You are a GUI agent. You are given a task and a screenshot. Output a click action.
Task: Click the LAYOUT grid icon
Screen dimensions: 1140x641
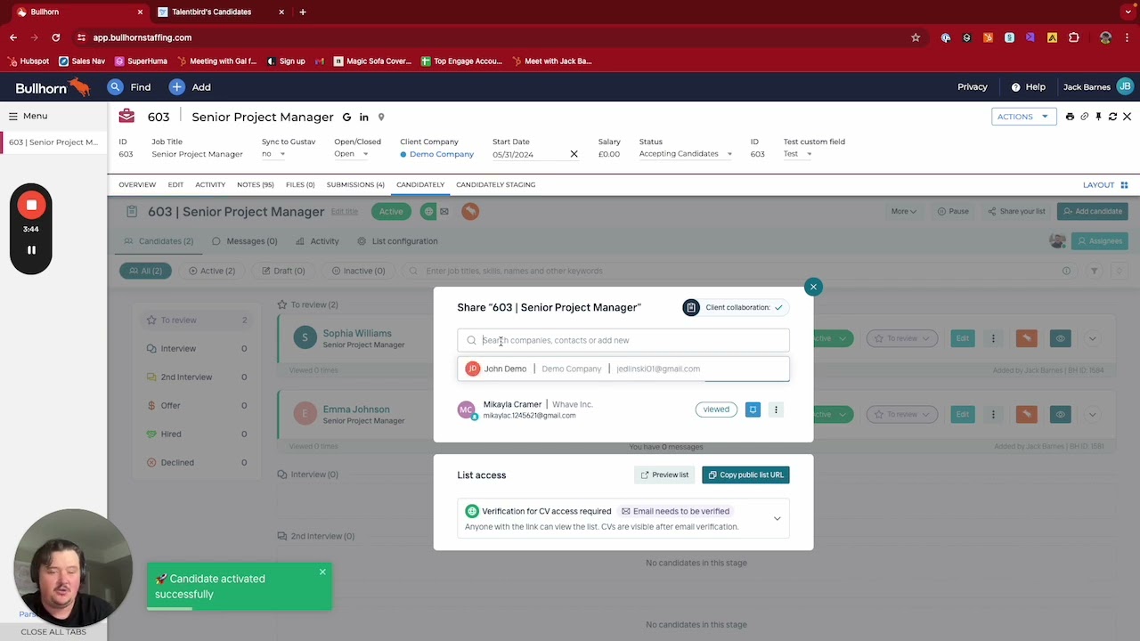coord(1124,185)
